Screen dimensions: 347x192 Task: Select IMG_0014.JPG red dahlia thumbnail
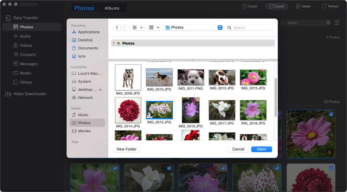click(x=128, y=110)
